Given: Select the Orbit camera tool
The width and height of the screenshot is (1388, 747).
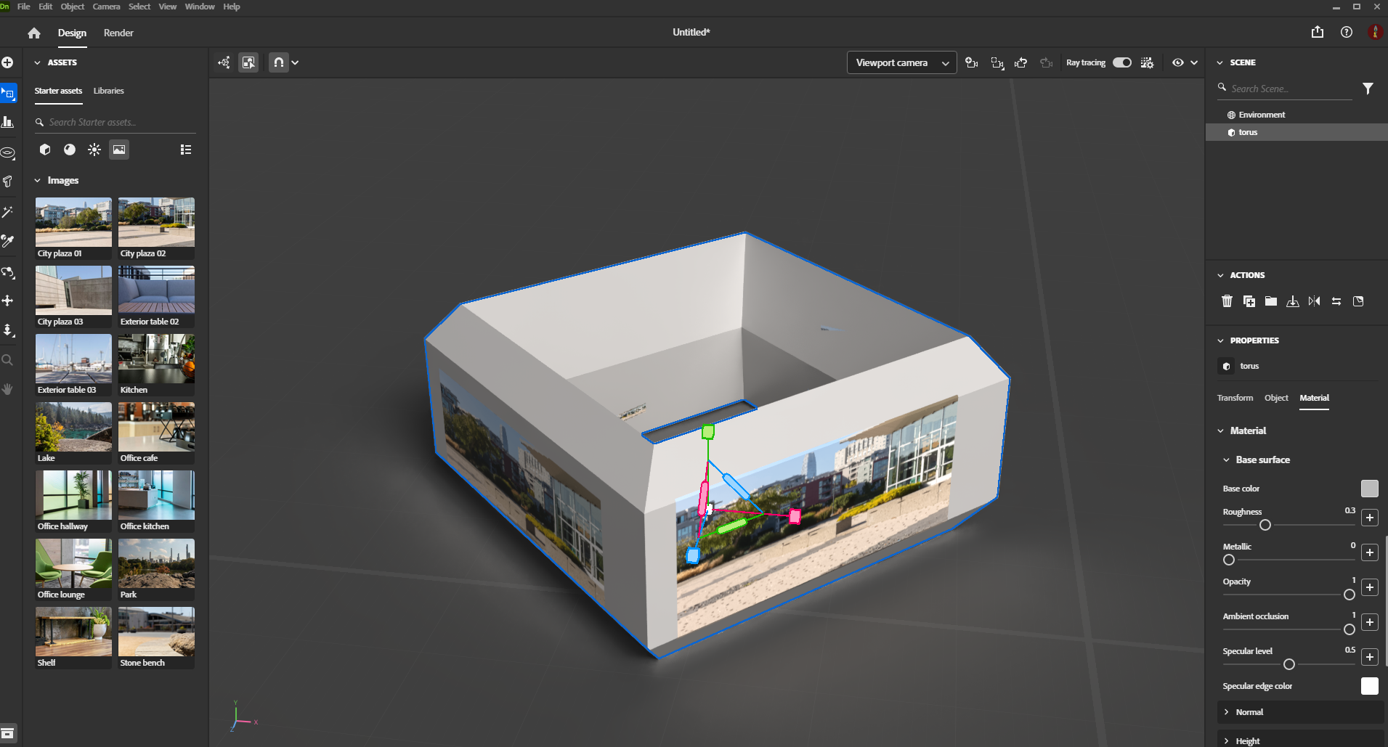Looking at the screenshot, I should click(8, 272).
